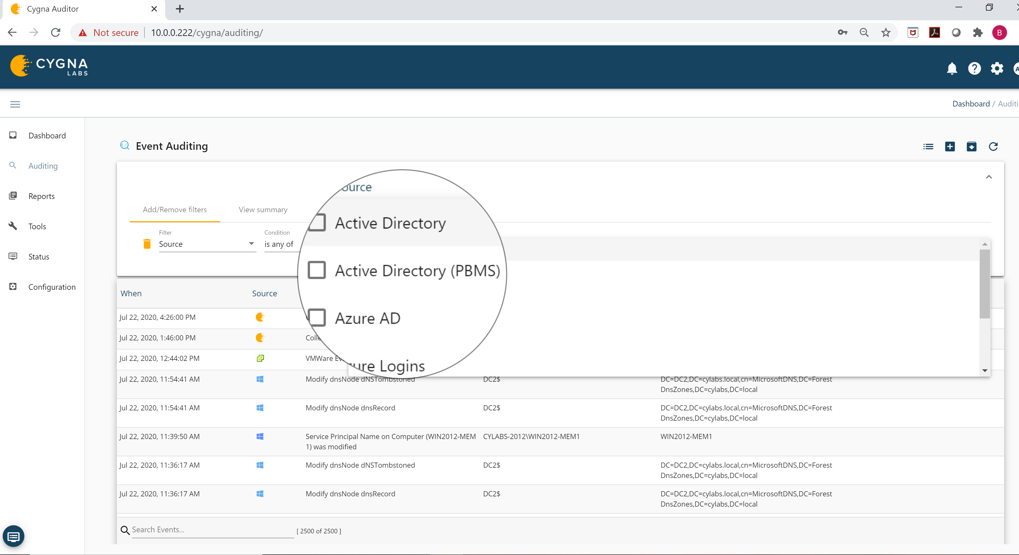Click the list view icon
Viewport: 1019px width, 555px height.
(x=928, y=147)
